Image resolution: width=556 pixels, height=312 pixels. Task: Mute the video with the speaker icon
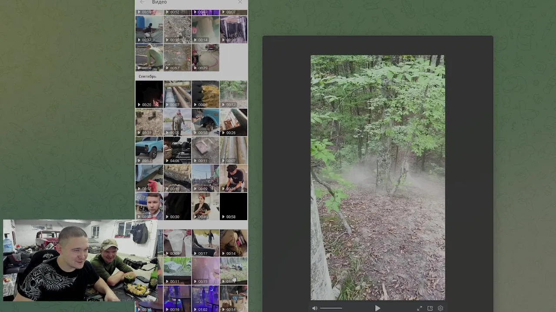(x=314, y=308)
